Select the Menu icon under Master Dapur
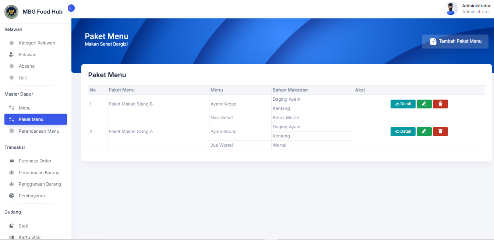Image resolution: width=494 pixels, height=240 pixels. 11,108
